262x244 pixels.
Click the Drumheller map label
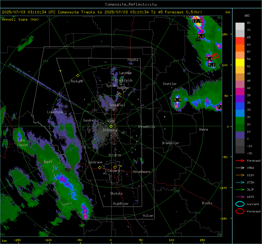171,143
